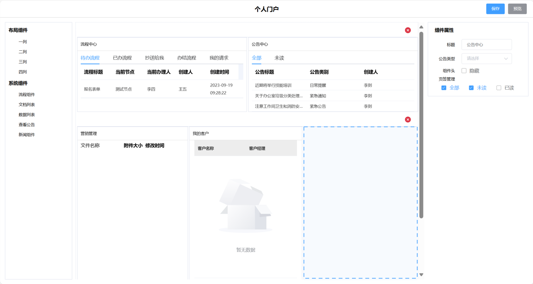533x284 pixels.
Task: Delete the second layout row via red X
Action: [408, 120]
